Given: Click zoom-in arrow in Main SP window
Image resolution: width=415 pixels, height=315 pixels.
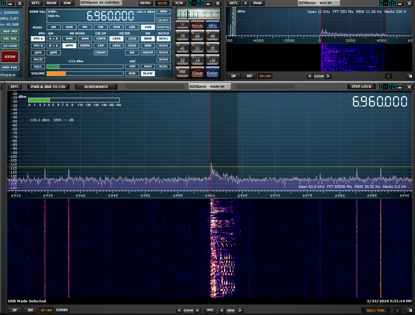Looking at the screenshot, I should pos(197,310).
